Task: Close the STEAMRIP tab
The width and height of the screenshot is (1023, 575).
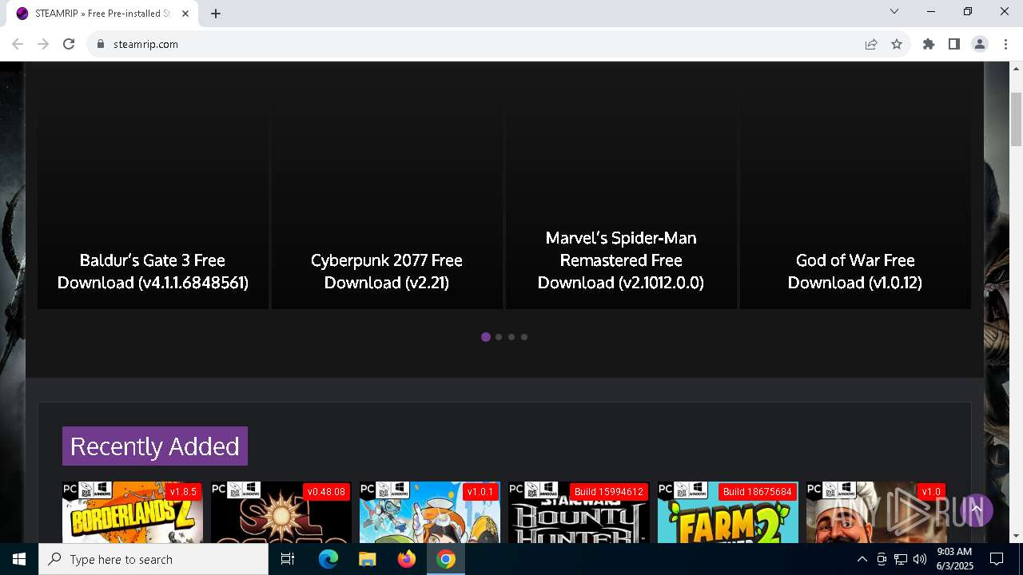Action: (x=185, y=14)
